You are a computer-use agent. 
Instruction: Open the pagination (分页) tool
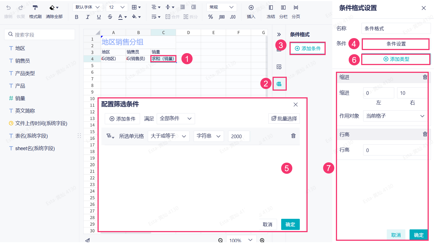point(296,12)
